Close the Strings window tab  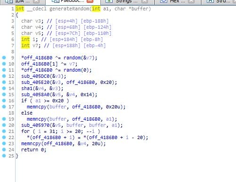(145, 1)
